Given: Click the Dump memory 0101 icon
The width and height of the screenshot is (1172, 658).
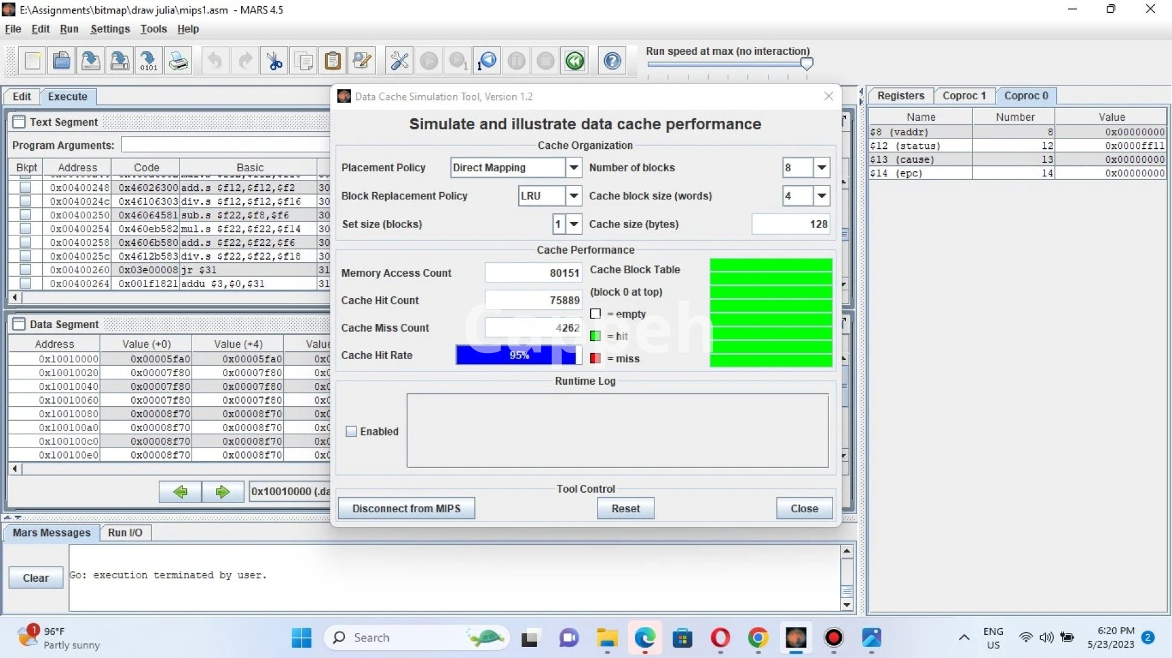Looking at the screenshot, I should tap(148, 61).
